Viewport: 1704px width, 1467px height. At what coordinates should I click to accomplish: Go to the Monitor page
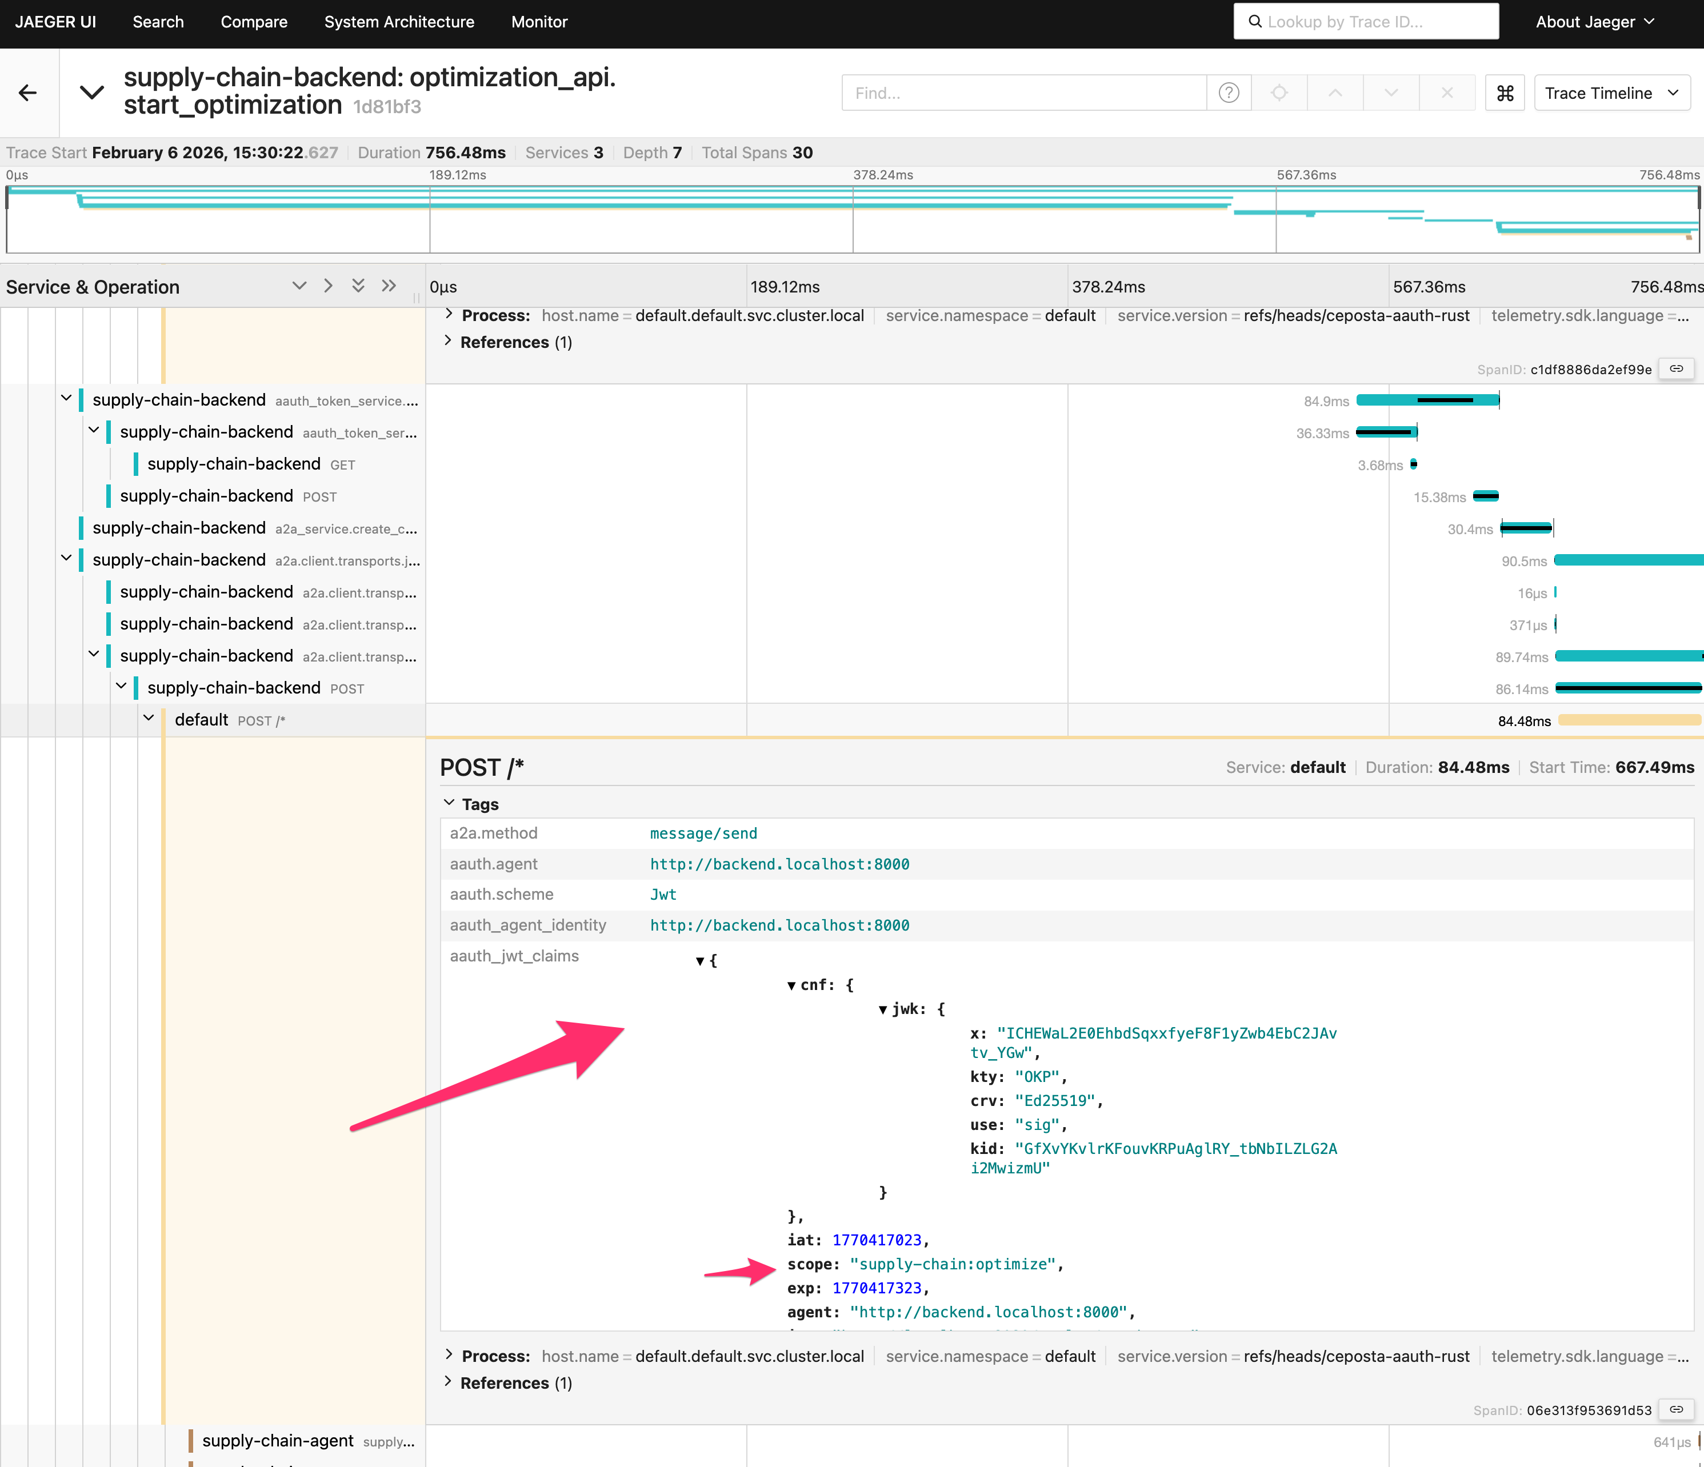pos(539,22)
